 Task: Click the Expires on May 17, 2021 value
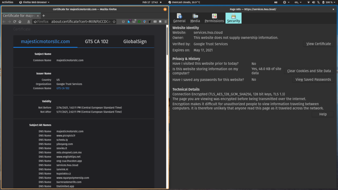coord(203,50)
